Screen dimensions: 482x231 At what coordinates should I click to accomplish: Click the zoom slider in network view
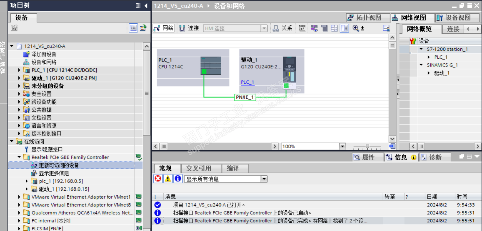(x=367, y=146)
